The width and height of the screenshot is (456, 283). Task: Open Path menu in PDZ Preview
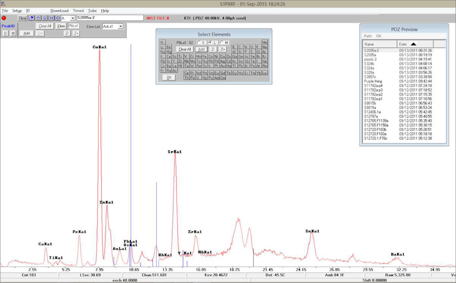[x=368, y=36]
